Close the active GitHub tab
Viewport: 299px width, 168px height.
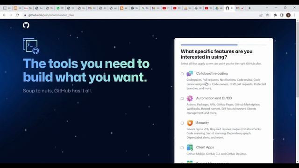[x=232, y=8]
